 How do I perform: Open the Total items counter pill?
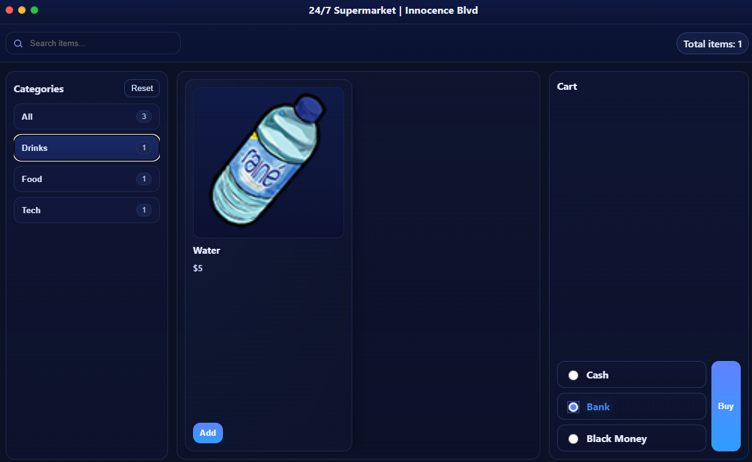pyautogui.click(x=712, y=44)
